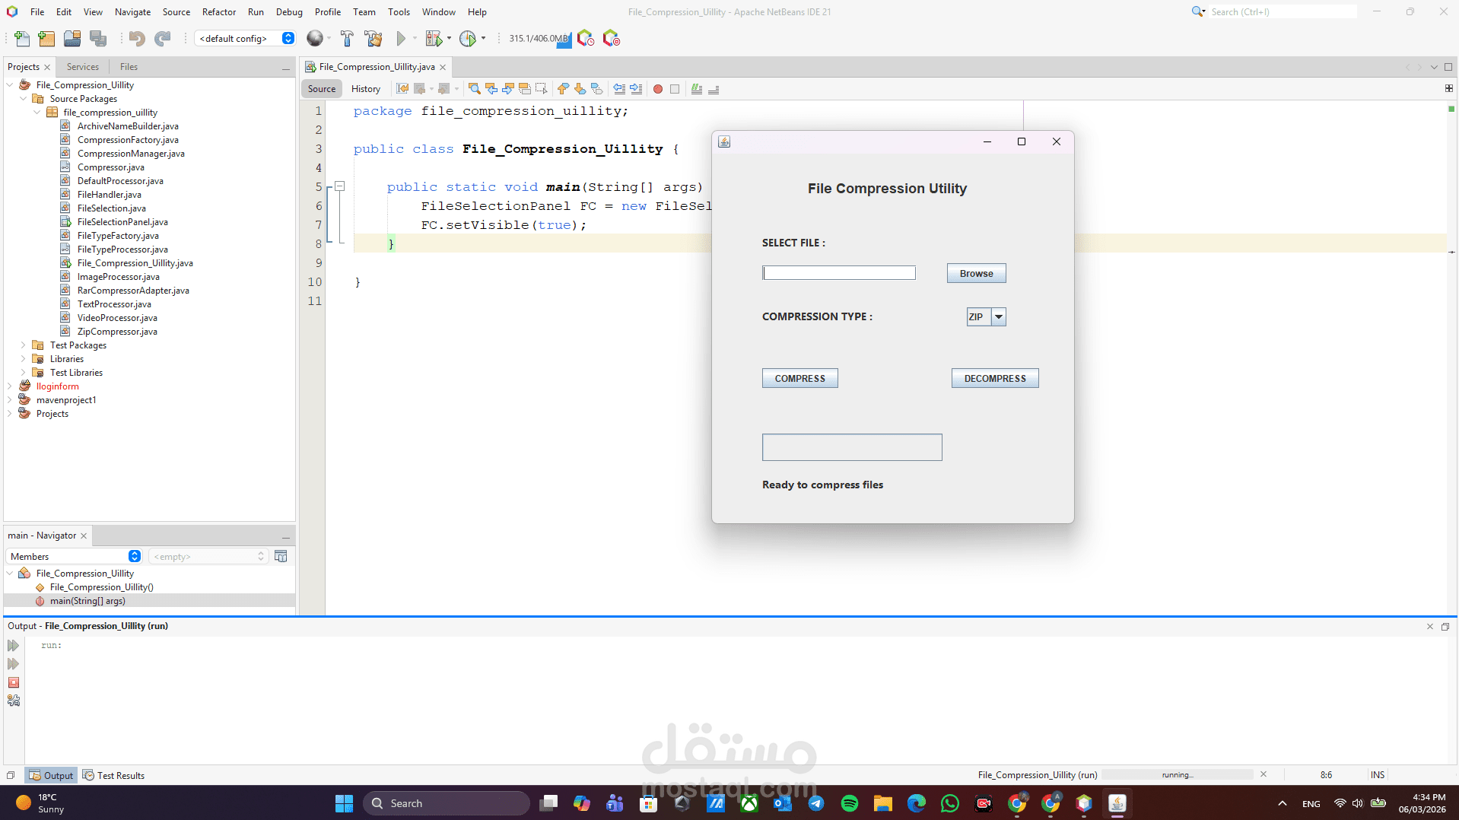Click the Stop Macro Recording square
This screenshot has width=1459, height=820.
(x=675, y=89)
